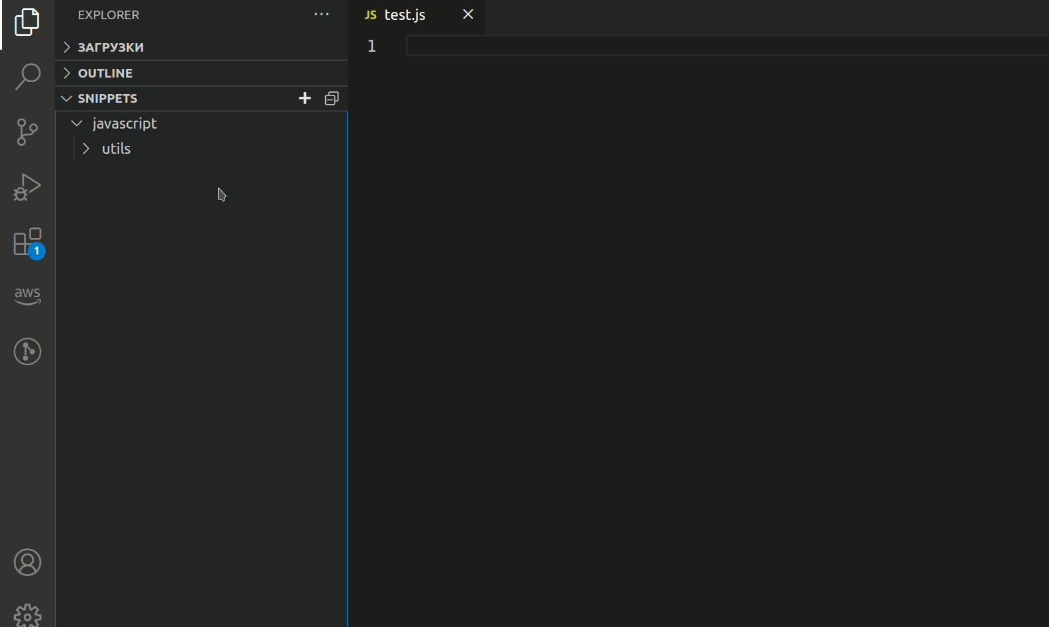Collapse the SNIPPETS section

coord(107,98)
